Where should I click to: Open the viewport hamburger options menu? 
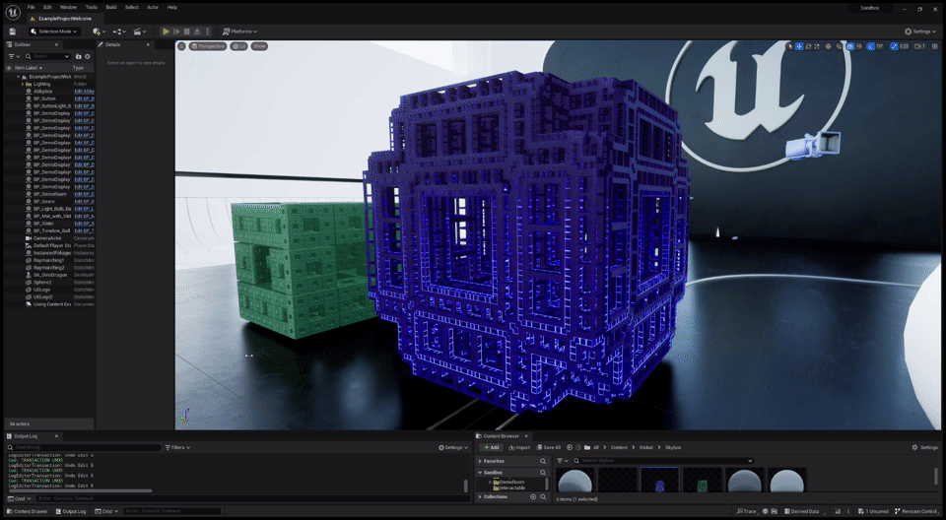click(181, 46)
